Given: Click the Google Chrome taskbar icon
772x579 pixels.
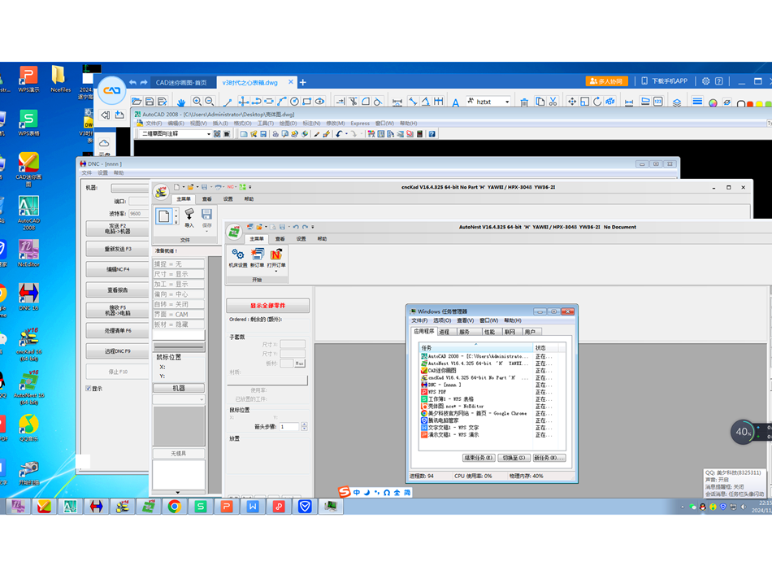Looking at the screenshot, I should (174, 506).
